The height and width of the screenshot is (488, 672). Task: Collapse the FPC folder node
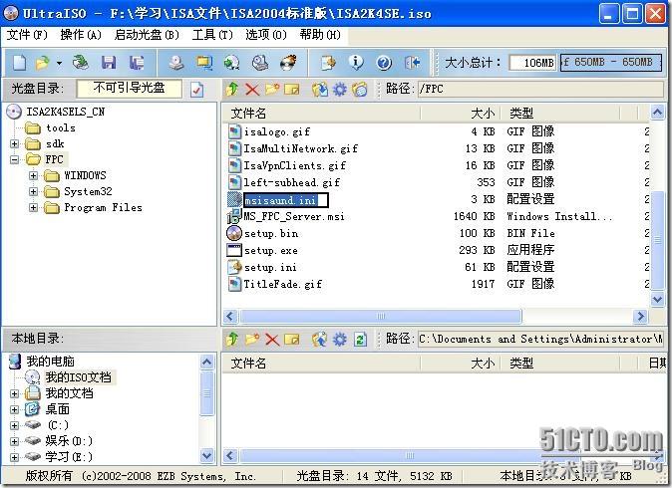15,159
